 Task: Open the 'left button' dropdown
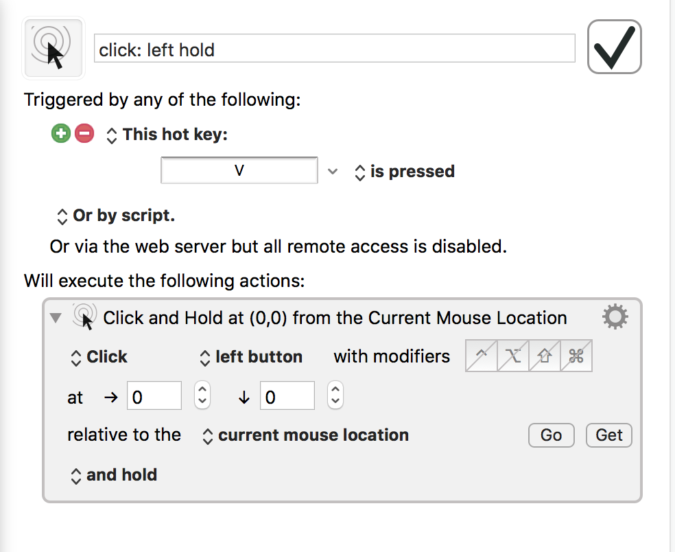point(251,357)
